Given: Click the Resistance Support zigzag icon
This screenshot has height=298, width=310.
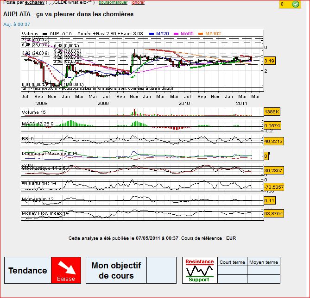Looking at the screenshot, I should (200, 270).
